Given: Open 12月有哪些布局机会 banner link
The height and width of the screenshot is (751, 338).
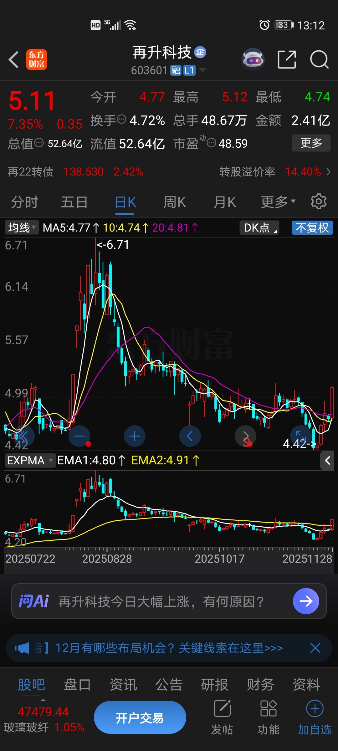Looking at the screenshot, I should (x=169, y=648).
